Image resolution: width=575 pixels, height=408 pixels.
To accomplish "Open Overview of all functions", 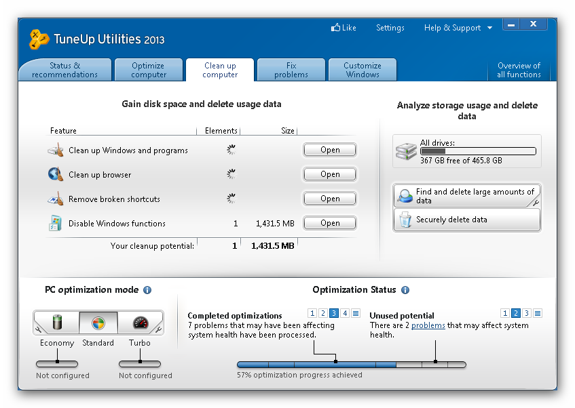I will coord(519,70).
